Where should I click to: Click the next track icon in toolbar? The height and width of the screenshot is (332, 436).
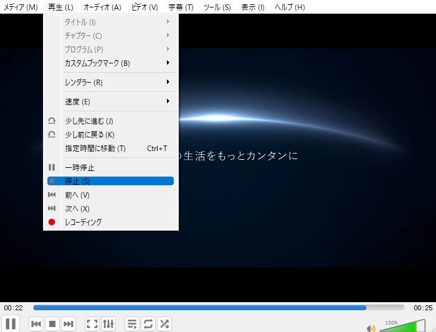[x=69, y=324]
